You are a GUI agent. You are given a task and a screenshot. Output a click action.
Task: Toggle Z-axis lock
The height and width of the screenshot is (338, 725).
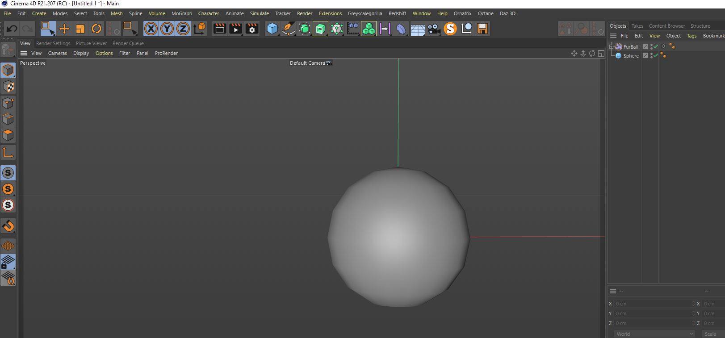click(183, 29)
